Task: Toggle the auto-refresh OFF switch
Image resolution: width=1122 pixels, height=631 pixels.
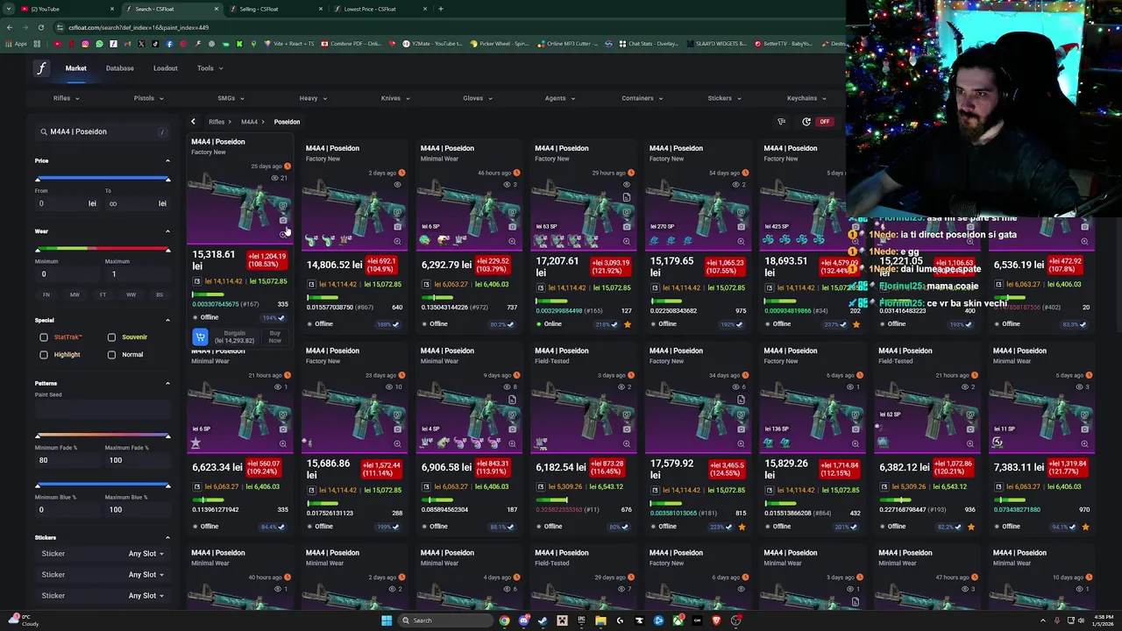Action: 825,122
